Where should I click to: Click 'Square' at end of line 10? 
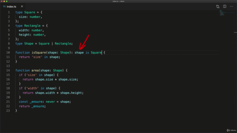(96, 52)
